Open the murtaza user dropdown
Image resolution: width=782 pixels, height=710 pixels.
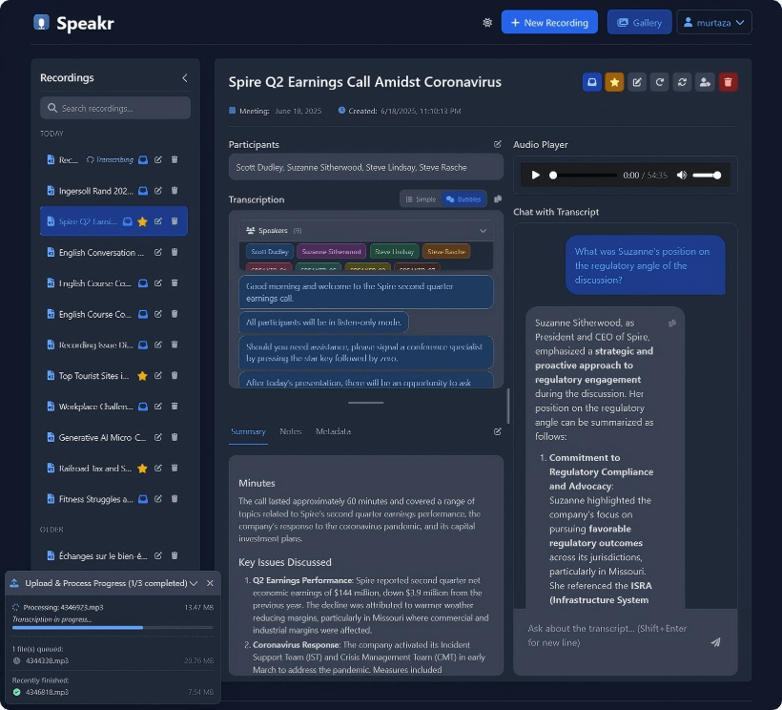[x=713, y=22]
